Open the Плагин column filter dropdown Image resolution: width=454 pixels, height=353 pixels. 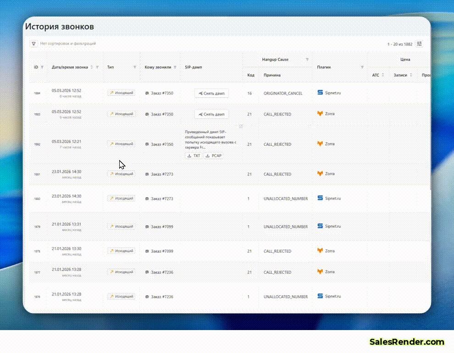tap(362, 67)
